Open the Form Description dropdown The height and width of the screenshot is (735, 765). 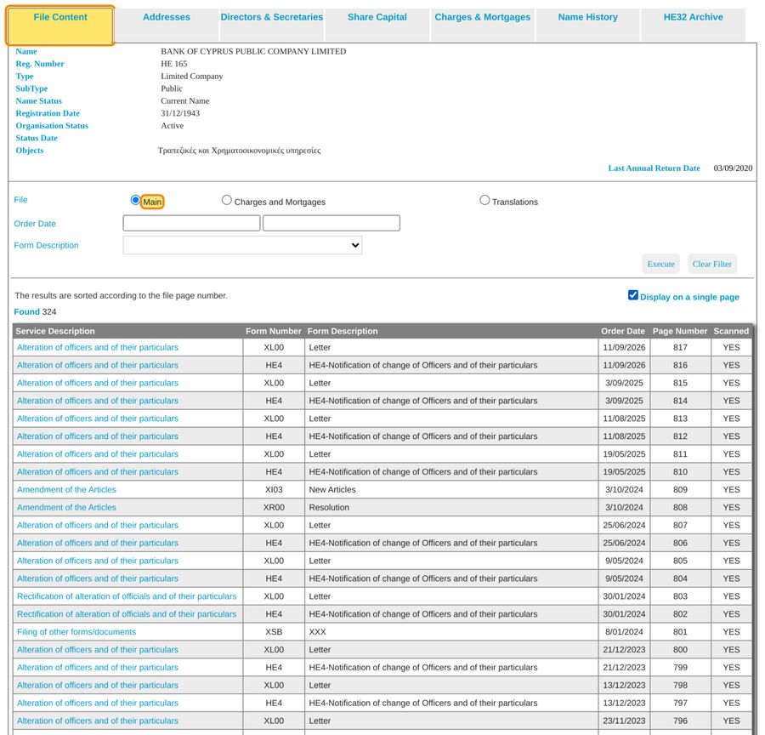pos(242,245)
